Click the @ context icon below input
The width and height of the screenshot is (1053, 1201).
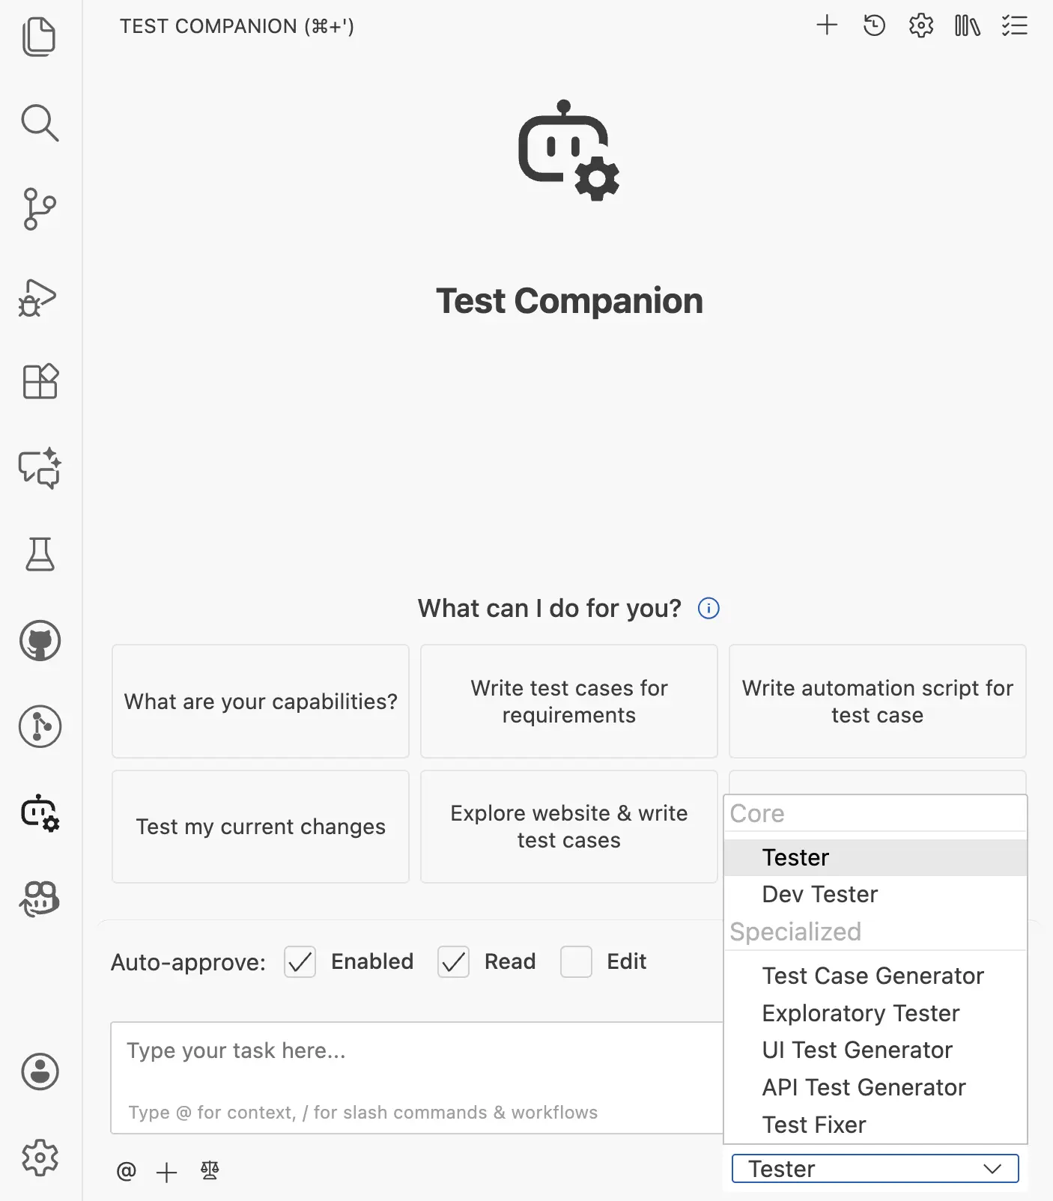126,1170
